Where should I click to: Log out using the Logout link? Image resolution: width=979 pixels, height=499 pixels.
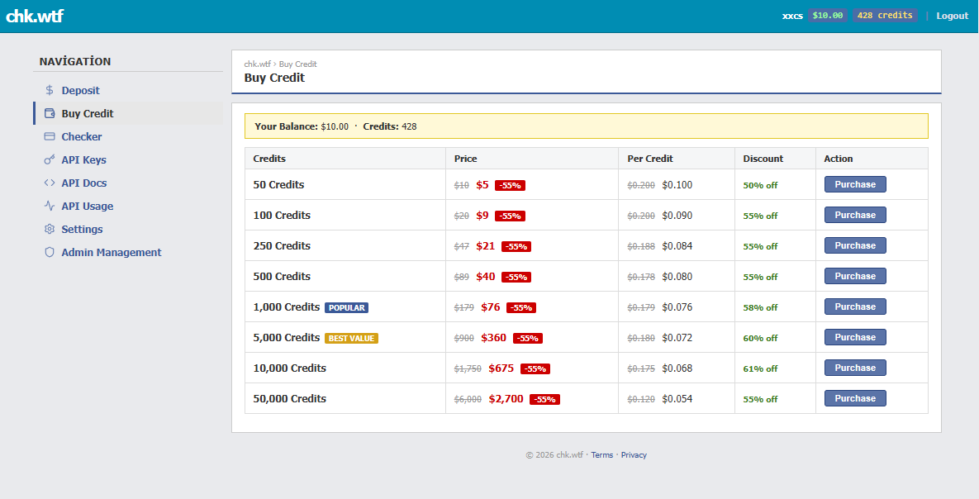click(952, 16)
